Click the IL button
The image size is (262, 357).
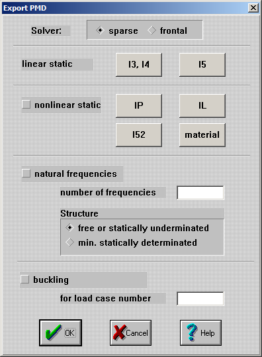[202, 106]
